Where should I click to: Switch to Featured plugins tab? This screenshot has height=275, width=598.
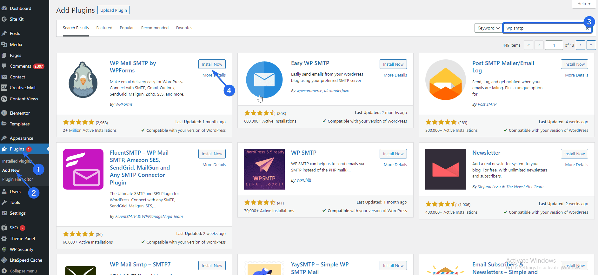click(x=104, y=28)
